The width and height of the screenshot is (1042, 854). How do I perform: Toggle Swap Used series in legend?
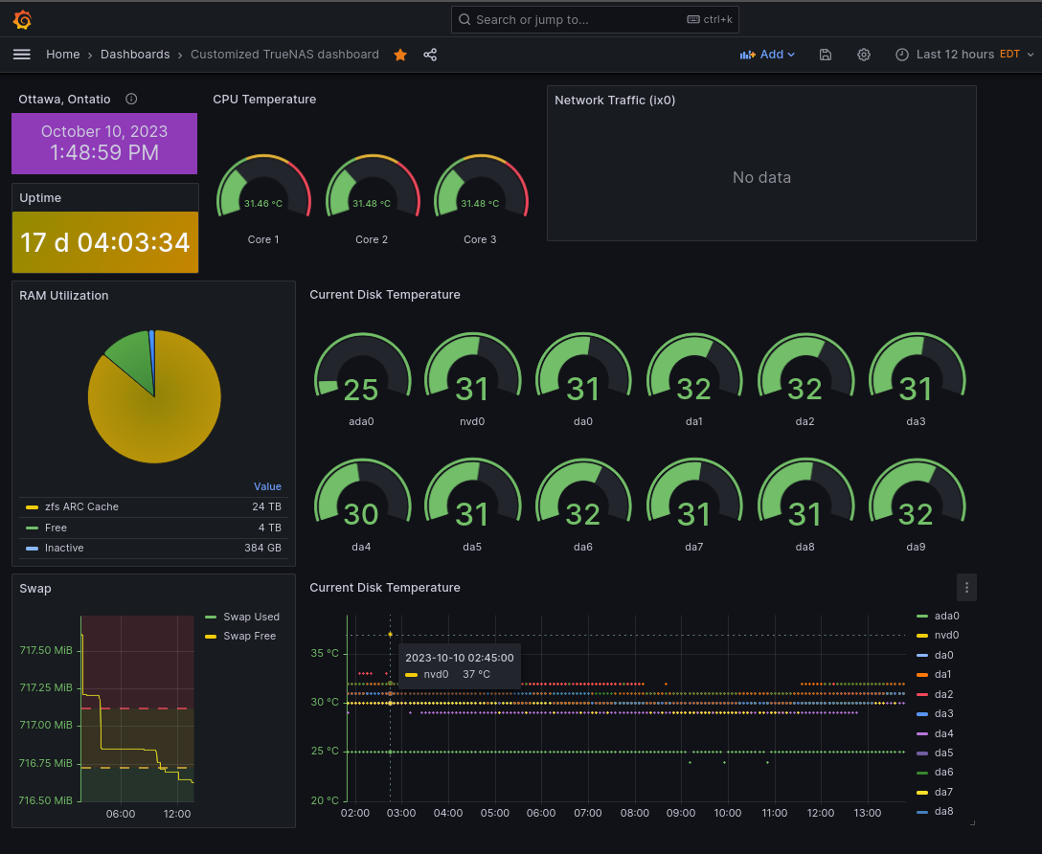(x=251, y=617)
